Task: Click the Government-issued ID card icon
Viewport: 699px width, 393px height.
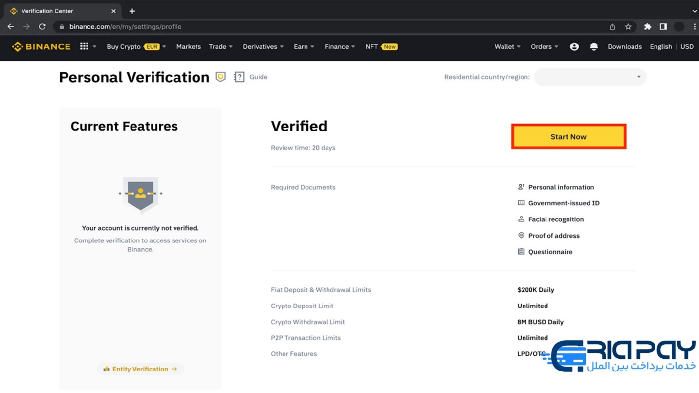Action: point(521,203)
